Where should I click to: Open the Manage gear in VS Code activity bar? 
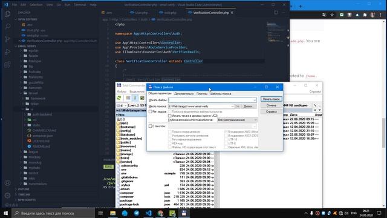coord(7,195)
